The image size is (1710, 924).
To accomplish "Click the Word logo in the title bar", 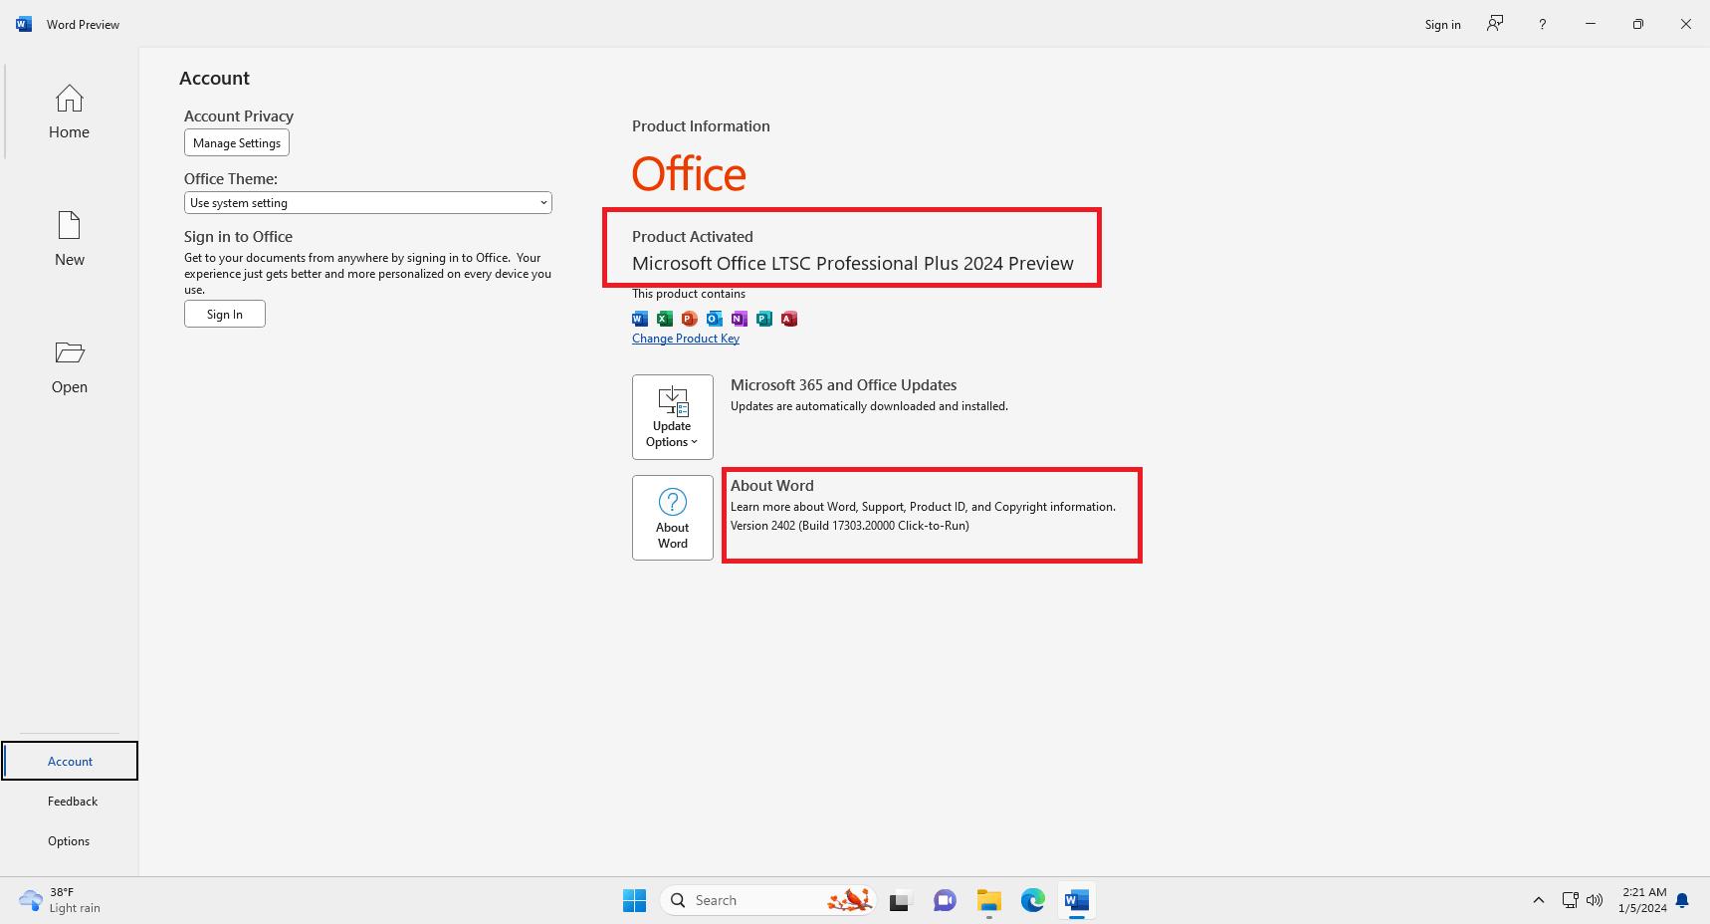I will coord(24,24).
